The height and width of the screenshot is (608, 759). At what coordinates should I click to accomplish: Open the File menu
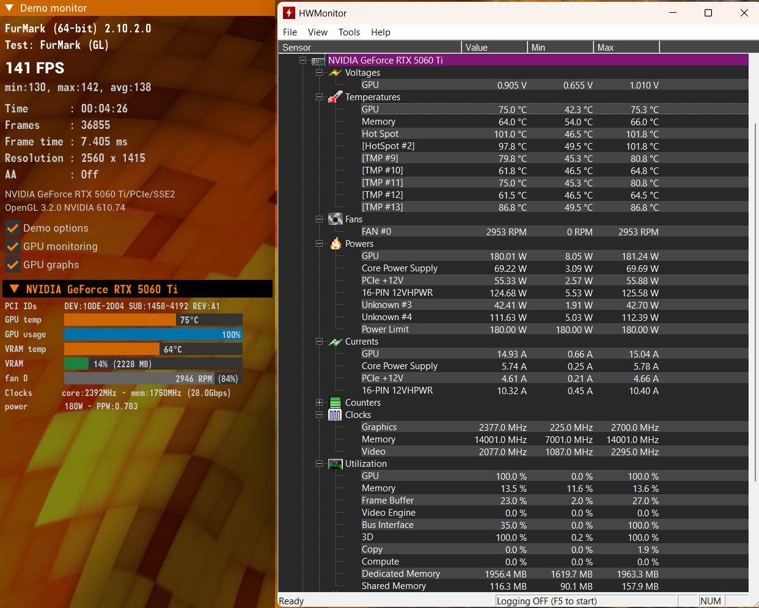click(x=290, y=32)
